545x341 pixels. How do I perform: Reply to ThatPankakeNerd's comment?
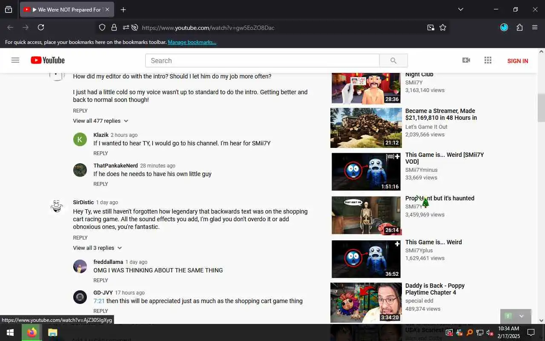pyautogui.click(x=100, y=184)
